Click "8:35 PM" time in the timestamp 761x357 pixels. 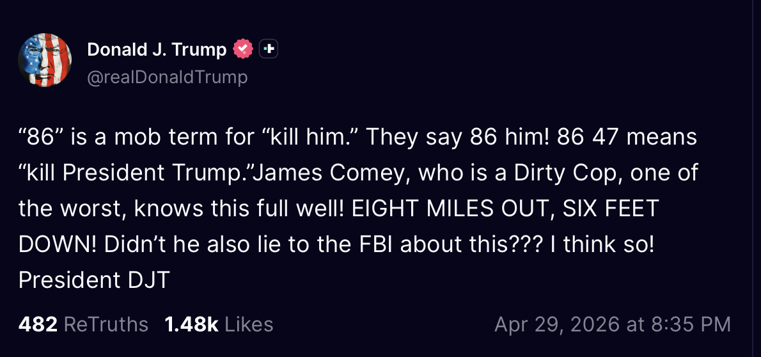(x=691, y=324)
